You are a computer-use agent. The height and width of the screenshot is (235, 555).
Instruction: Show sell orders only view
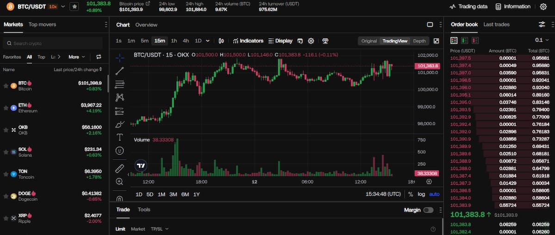pyautogui.click(x=475, y=40)
